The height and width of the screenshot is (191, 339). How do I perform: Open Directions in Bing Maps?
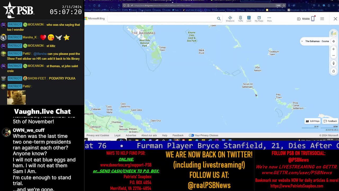pyautogui.click(x=230, y=19)
